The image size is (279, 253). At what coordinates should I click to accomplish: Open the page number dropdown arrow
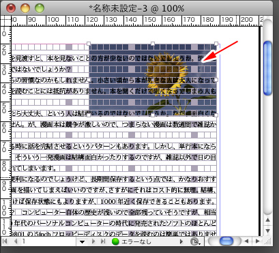pos(82,241)
